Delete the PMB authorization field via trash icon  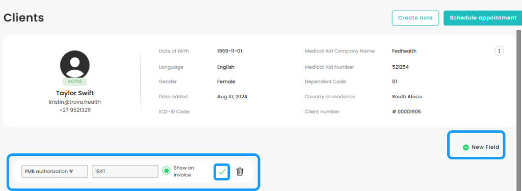[x=240, y=172]
